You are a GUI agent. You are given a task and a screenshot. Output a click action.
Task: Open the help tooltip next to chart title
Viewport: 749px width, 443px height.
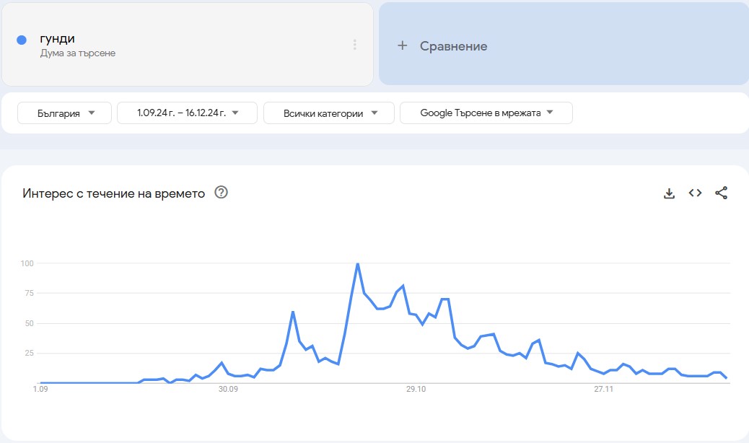click(221, 193)
